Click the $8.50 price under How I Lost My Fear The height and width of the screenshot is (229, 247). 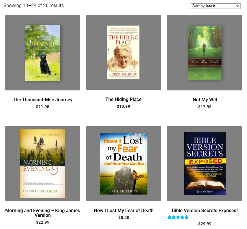click(x=123, y=217)
